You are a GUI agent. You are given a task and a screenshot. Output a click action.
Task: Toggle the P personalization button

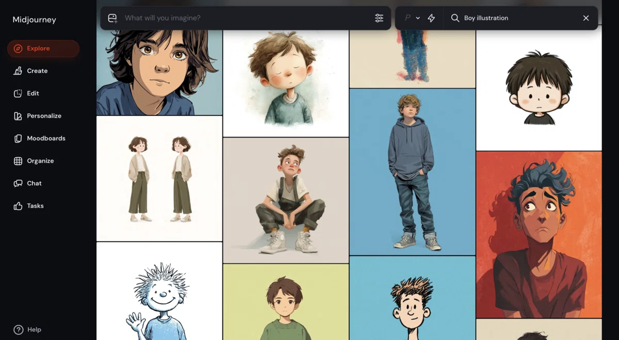click(408, 18)
